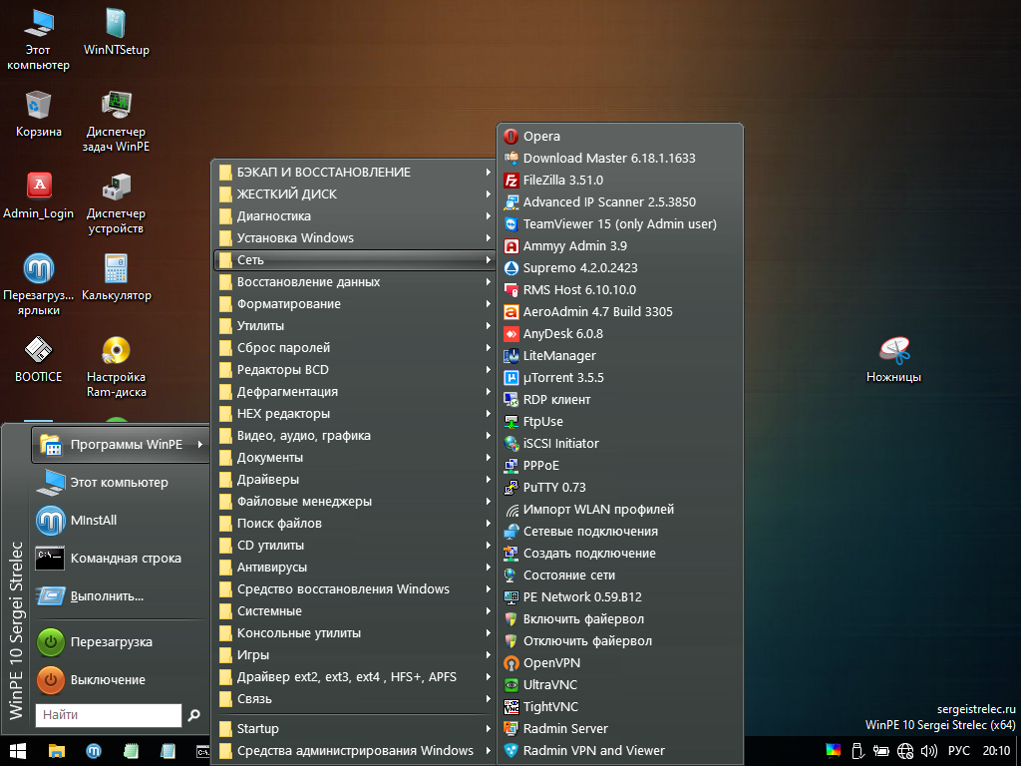This screenshot has width=1021, height=766.
Task: Open Radmin Server
Action: click(620, 728)
